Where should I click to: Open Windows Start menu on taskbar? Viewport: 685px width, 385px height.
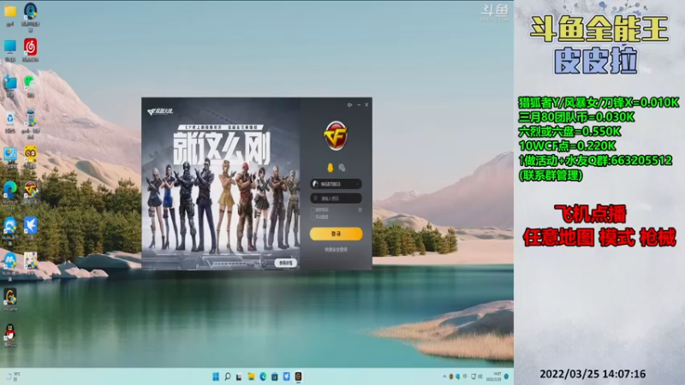(216, 376)
